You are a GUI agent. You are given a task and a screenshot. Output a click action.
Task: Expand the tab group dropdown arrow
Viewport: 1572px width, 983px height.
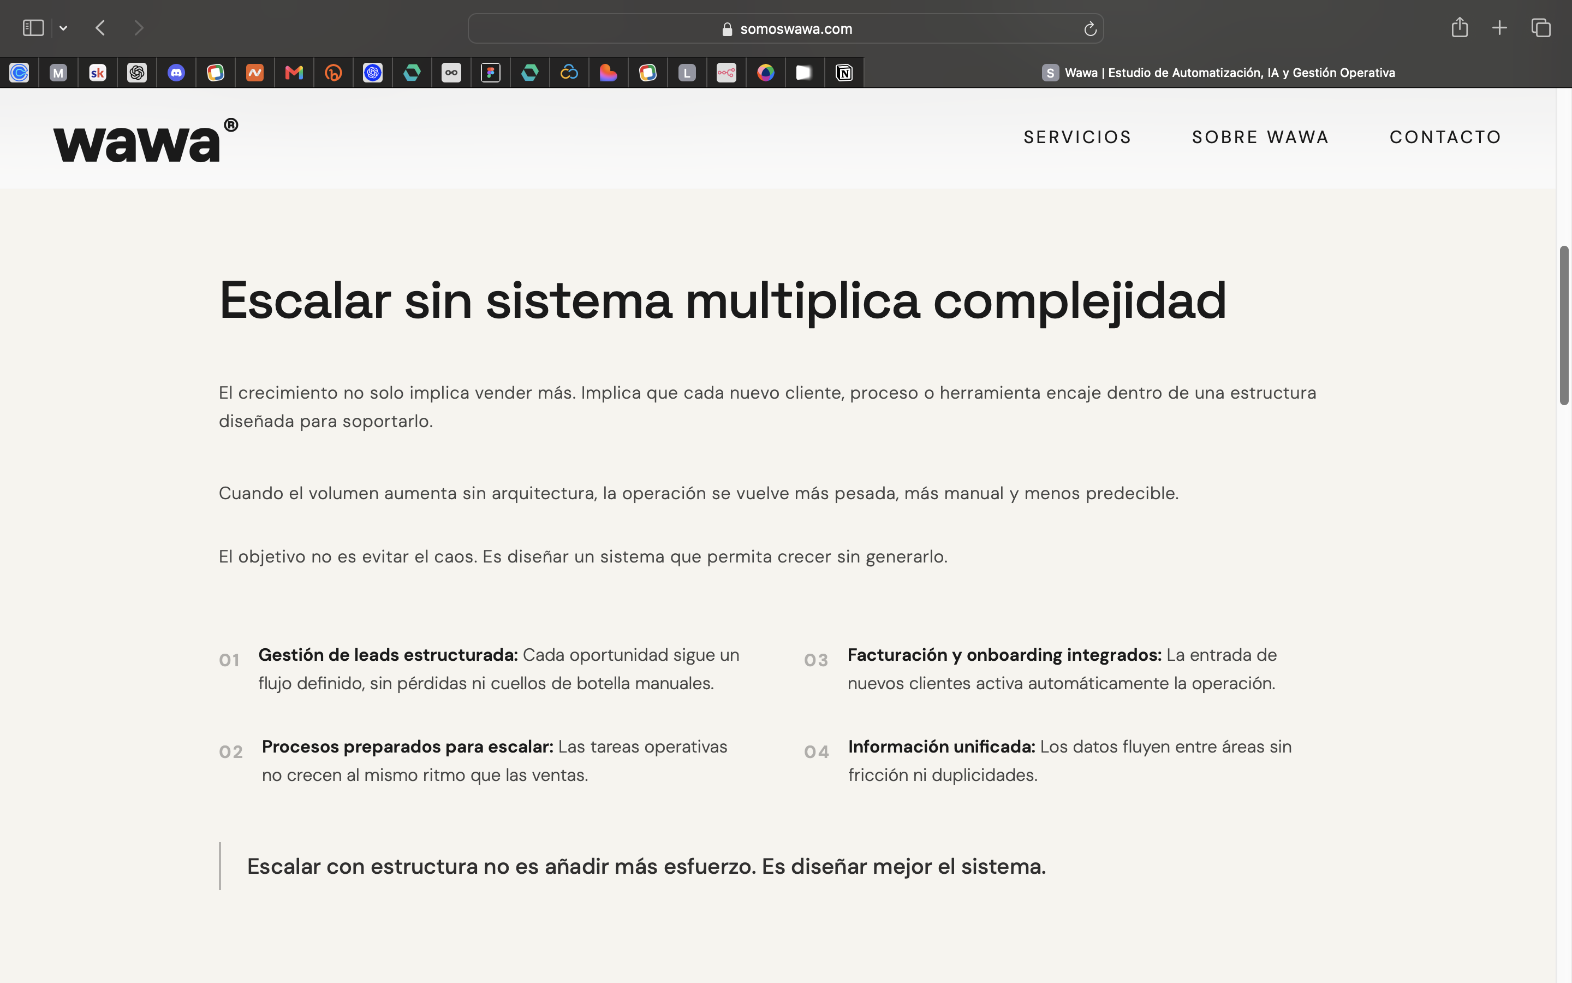pyautogui.click(x=63, y=28)
